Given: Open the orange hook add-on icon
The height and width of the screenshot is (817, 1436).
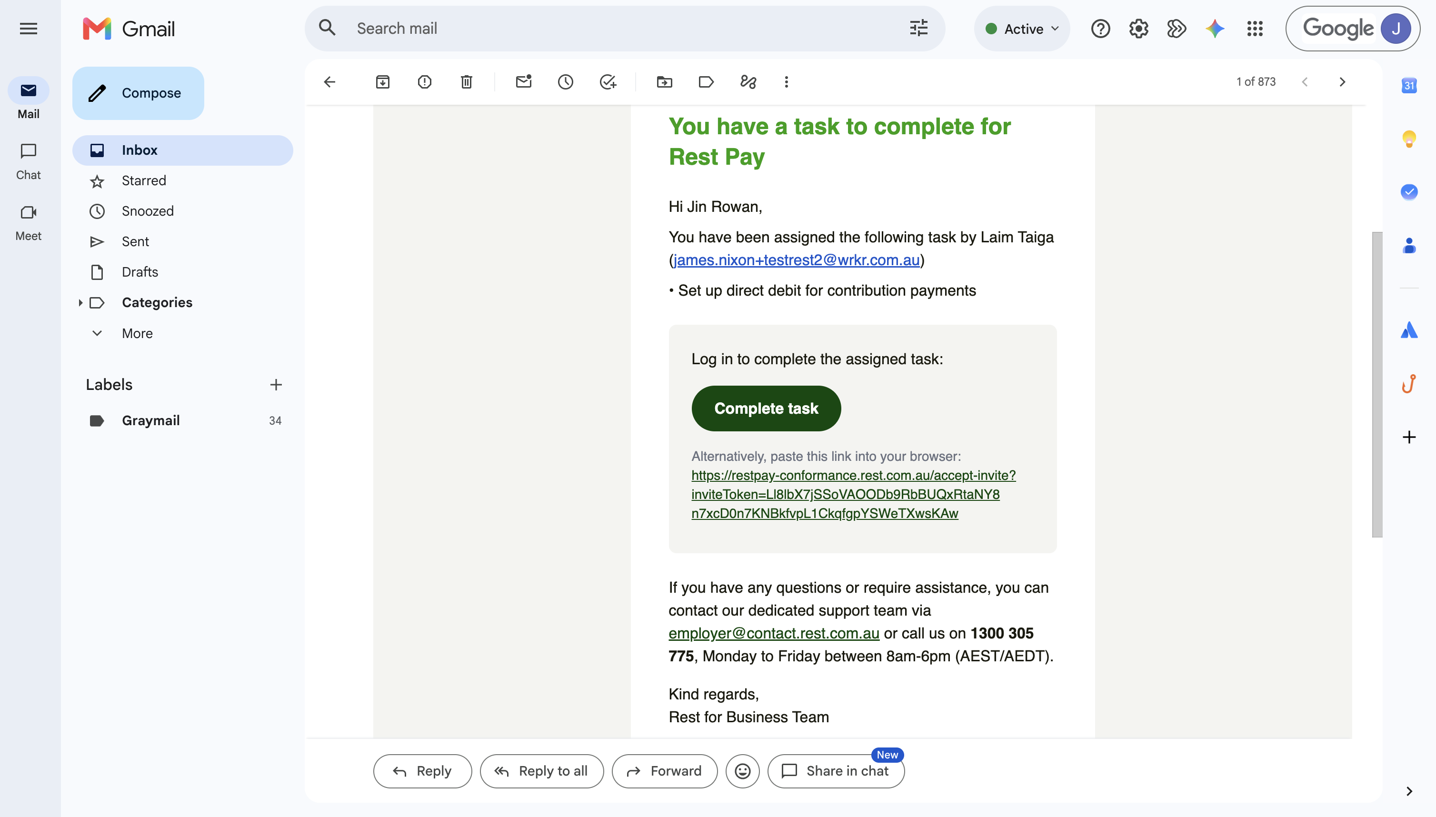Looking at the screenshot, I should [x=1408, y=384].
